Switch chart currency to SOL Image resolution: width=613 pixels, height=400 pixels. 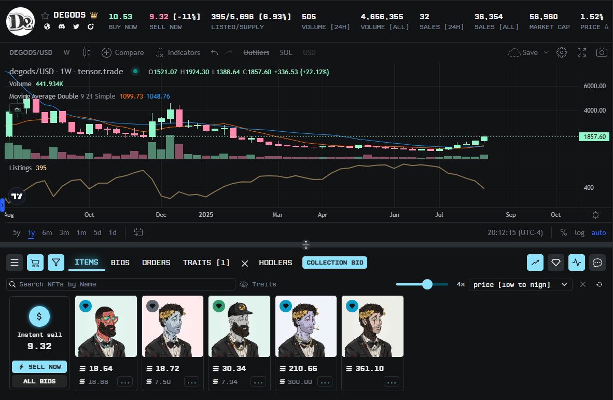(x=286, y=52)
